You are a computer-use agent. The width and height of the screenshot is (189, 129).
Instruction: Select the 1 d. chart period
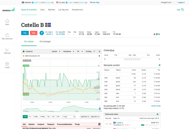(x=25, y=117)
